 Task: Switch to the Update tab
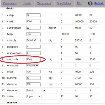click(27, 3)
